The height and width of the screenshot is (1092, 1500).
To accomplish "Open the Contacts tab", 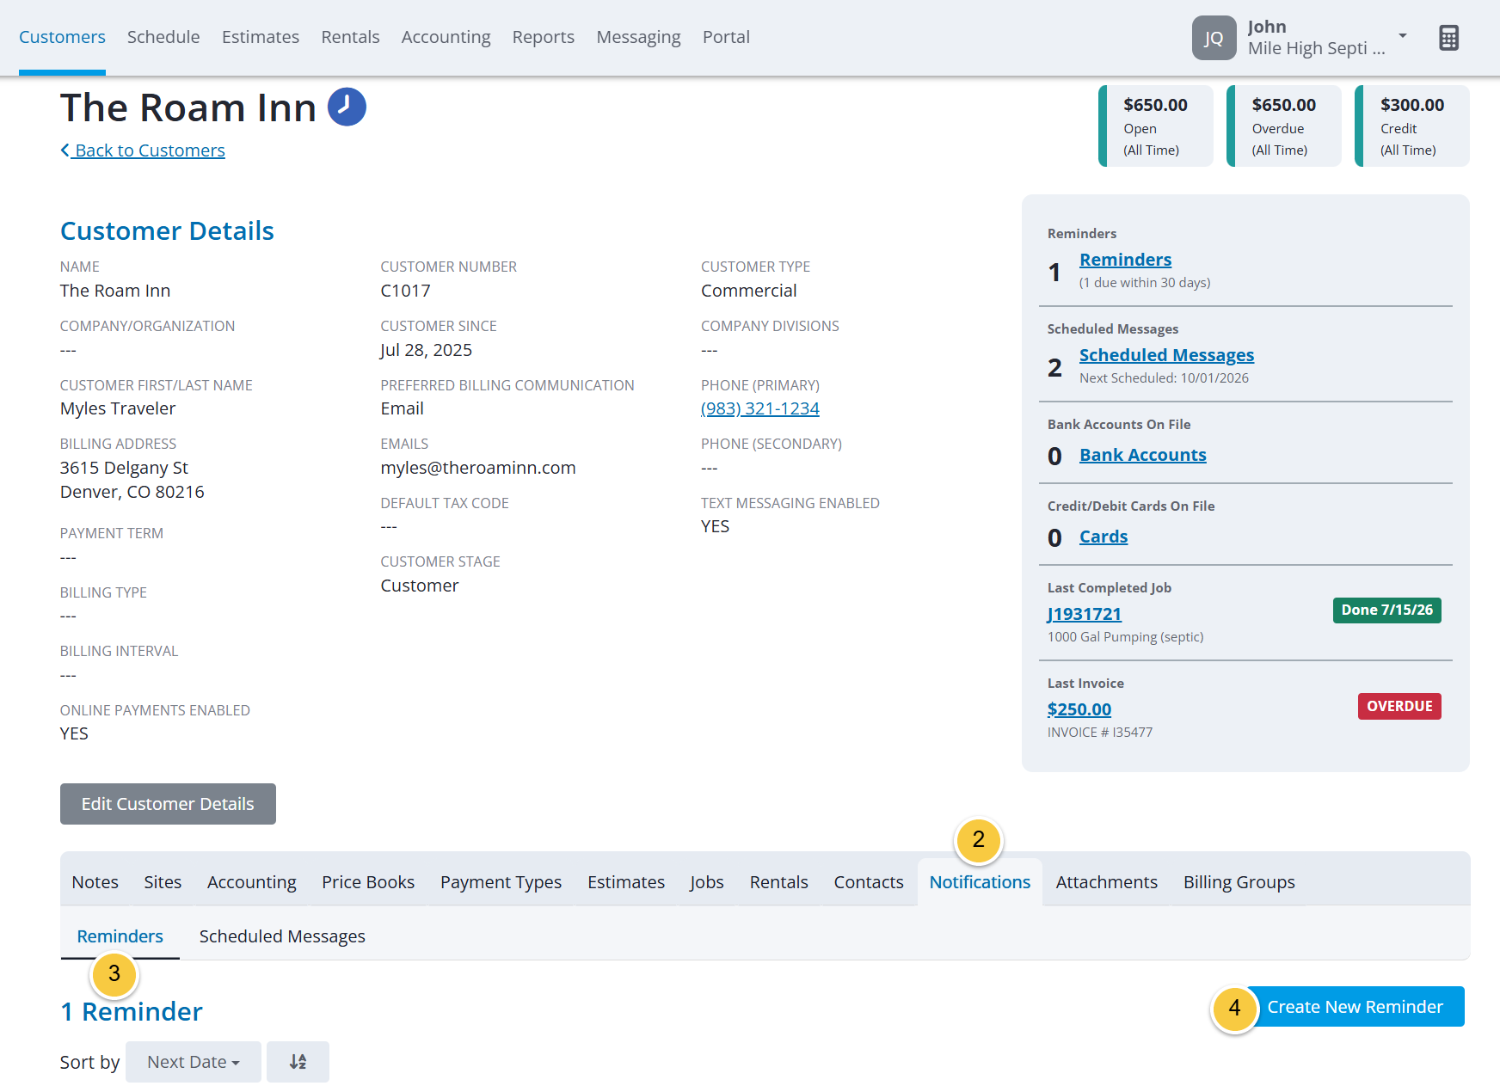I will point(869,882).
